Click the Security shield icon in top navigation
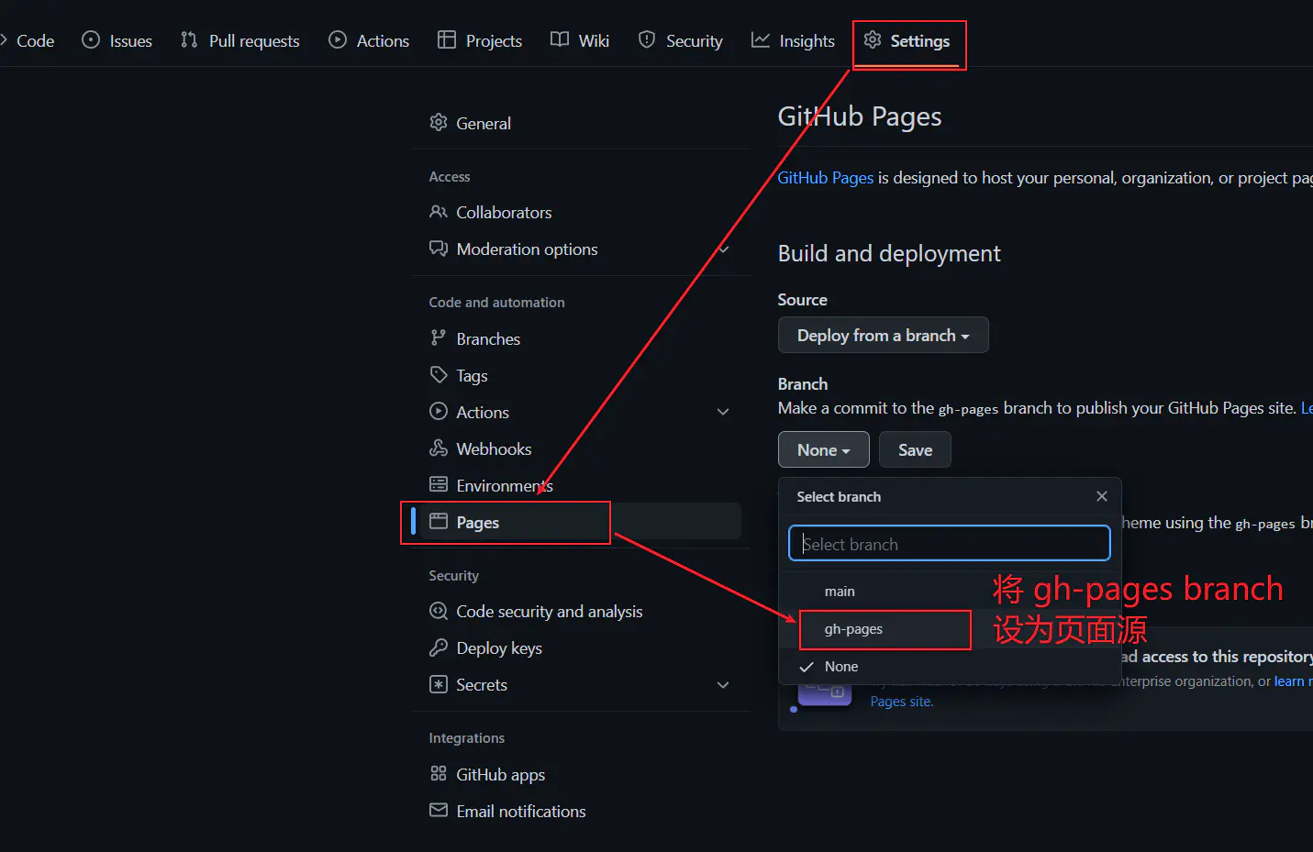This screenshot has height=852, width=1313. point(647,39)
